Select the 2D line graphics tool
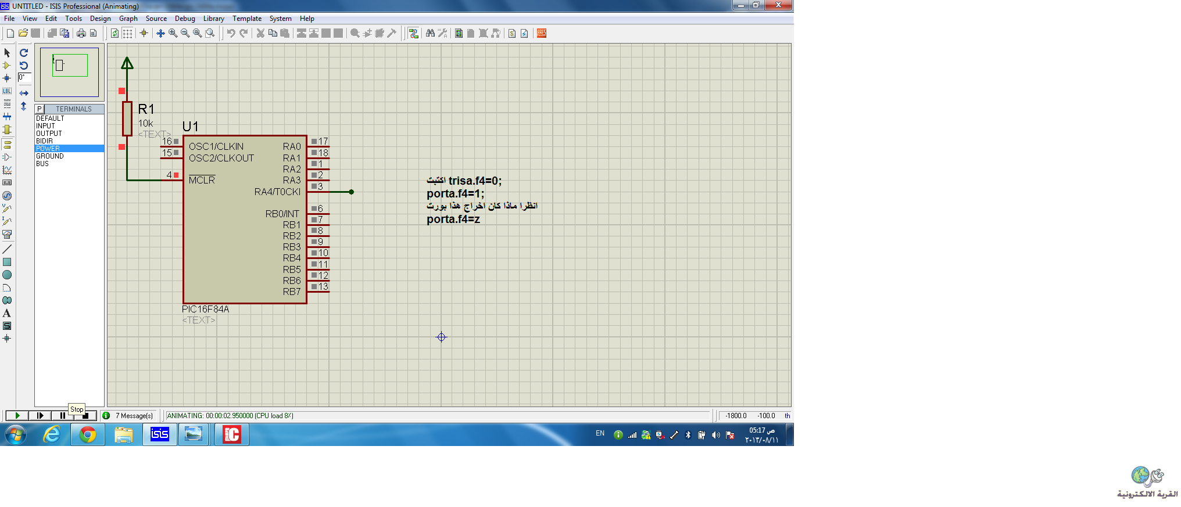This screenshot has height=507, width=1181. pyautogui.click(x=7, y=249)
